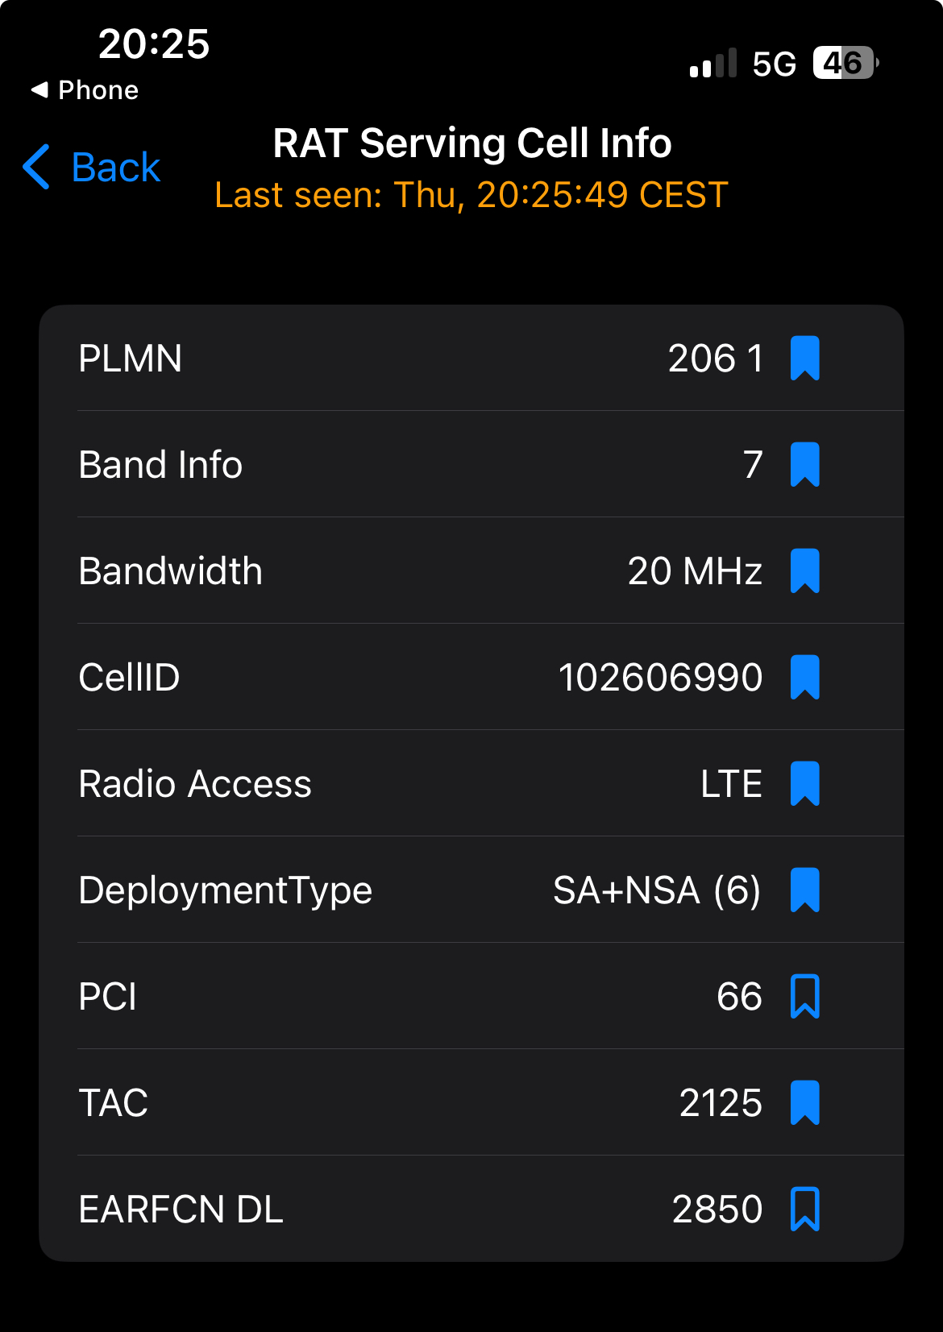This screenshot has height=1332, width=943.
Task: Return to the Phone app breadcrumb
Action: 85,90
